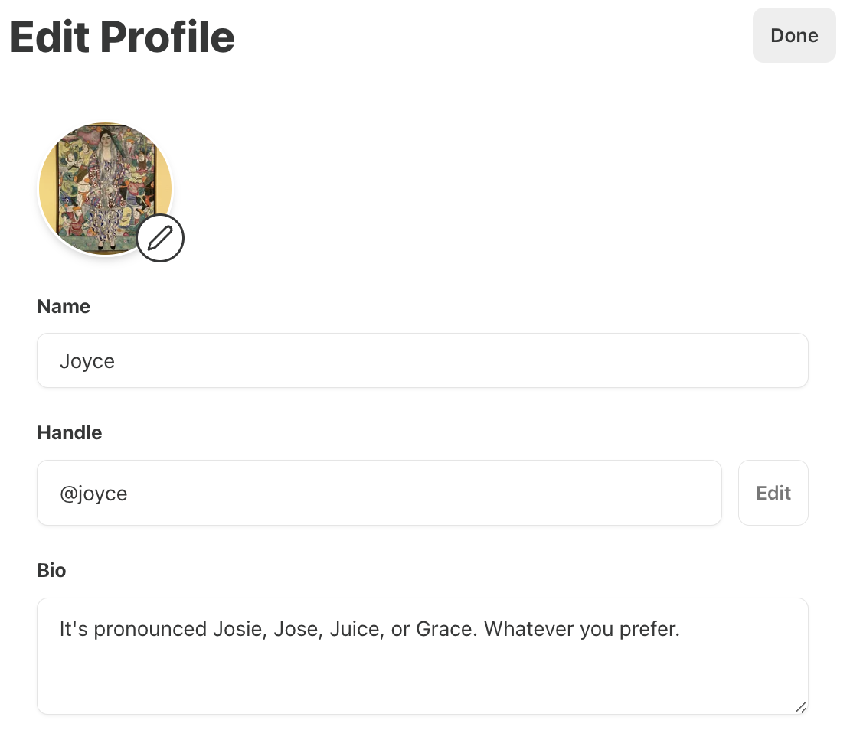Click inside the Handle field
Viewport: 850px width, 730px height.
379,493
